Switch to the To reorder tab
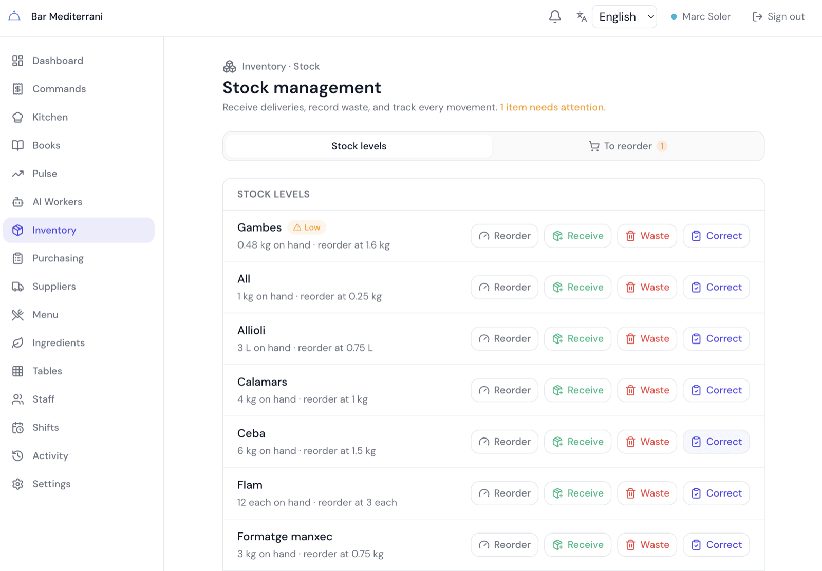Viewport: 822px width, 571px height. click(627, 146)
